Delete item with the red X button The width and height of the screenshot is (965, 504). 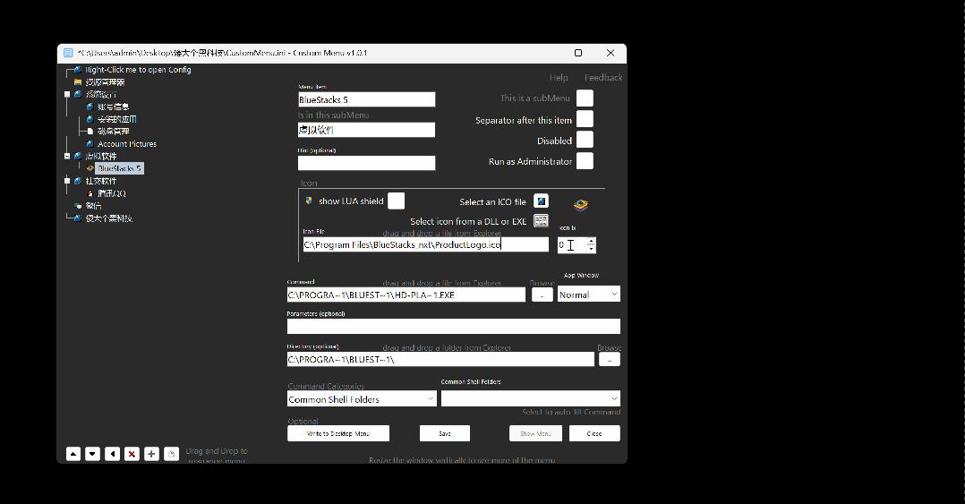point(132,454)
